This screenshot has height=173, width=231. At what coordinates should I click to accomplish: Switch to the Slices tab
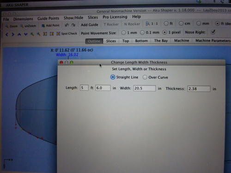(111, 41)
